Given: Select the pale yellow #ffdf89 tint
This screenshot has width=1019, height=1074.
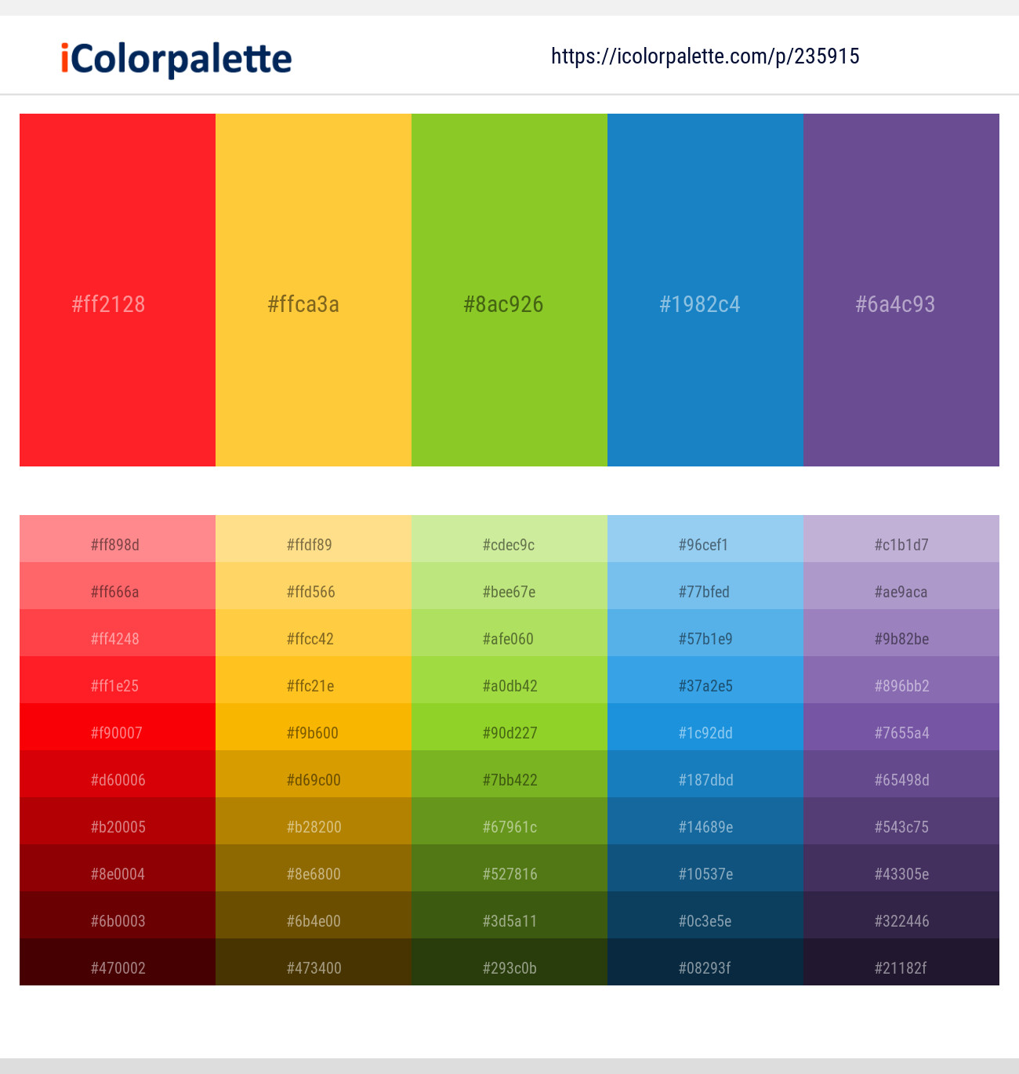Looking at the screenshot, I should (x=314, y=539).
